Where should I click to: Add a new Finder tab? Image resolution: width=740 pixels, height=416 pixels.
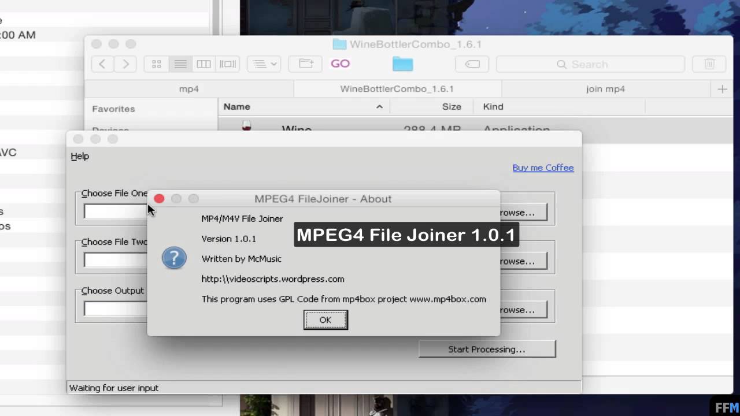tap(722, 89)
